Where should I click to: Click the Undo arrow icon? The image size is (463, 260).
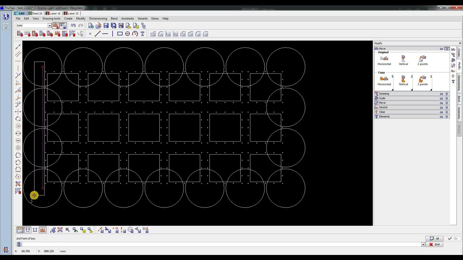pyautogui.click(x=73, y=26)
